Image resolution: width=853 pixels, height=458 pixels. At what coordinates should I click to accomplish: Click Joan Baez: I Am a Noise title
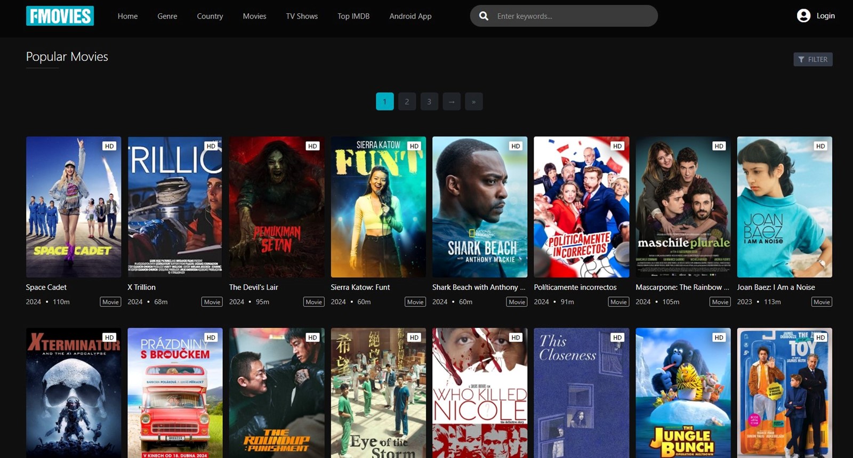(x=776, y=287)
